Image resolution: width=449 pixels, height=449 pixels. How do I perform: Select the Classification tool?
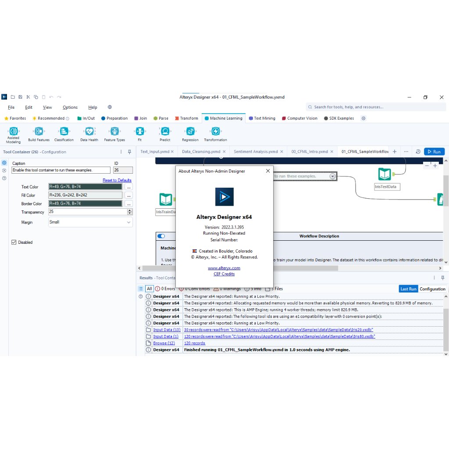click(64, 135)
